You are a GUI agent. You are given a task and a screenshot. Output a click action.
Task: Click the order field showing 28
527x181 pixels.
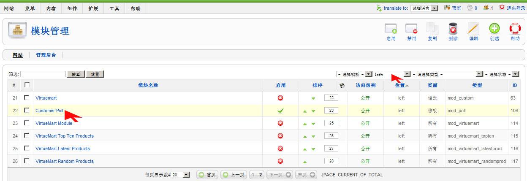click(331, 161)
